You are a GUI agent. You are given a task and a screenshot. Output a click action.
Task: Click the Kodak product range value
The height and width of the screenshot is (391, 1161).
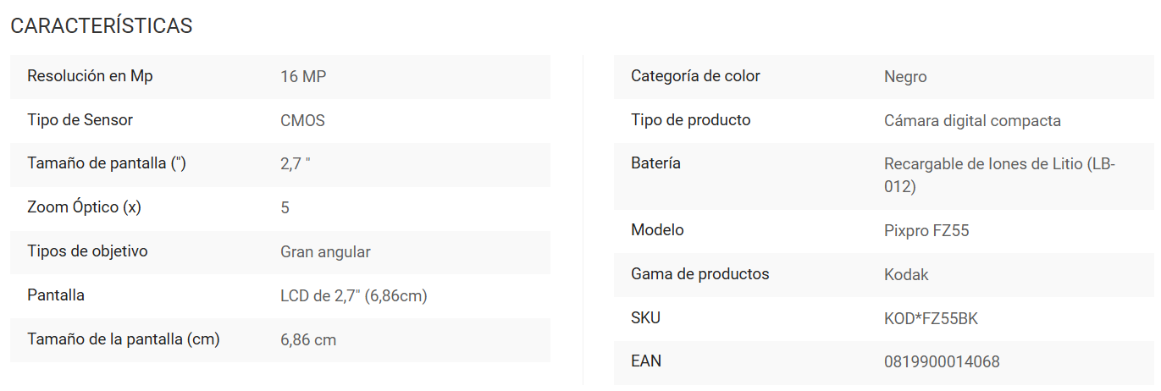906,275
